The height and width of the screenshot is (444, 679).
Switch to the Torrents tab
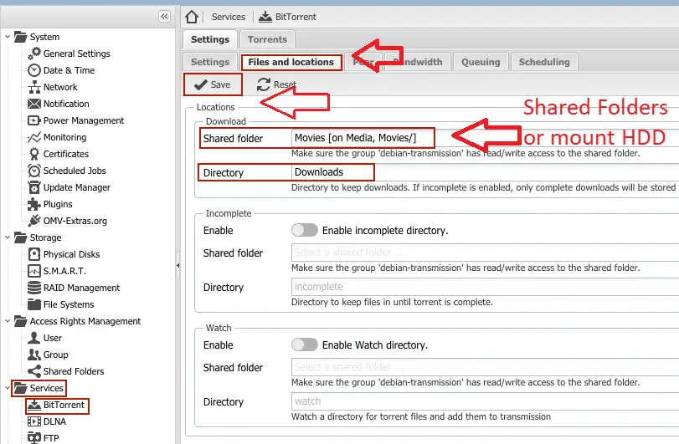tap(267, 39)
